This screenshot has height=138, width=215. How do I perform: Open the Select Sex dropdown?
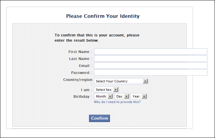(x=106, y=89)
